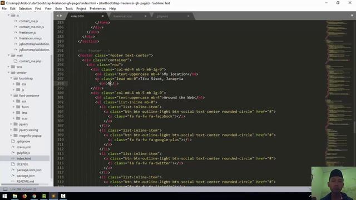Screen dimensions: 356x200
Task: Open Firefox from the taskbar
Action: [x=24, y=196]
